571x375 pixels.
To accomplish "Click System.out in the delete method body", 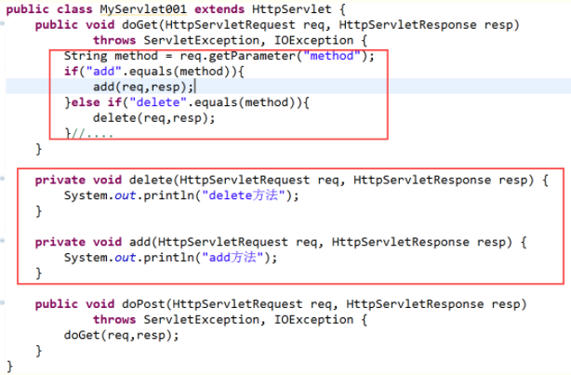I will click(100, 195).
